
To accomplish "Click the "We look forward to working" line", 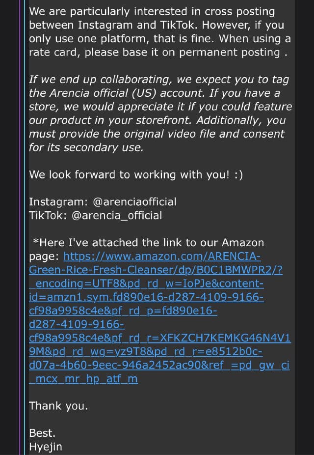I will pos(136,174).
